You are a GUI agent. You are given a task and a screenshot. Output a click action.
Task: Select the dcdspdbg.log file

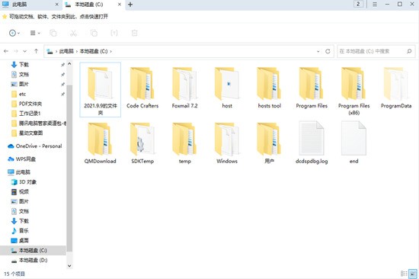[312, 143]
